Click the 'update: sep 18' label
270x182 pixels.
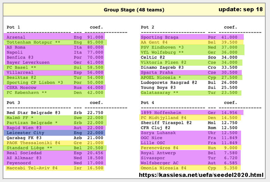(x=241, y=9)
